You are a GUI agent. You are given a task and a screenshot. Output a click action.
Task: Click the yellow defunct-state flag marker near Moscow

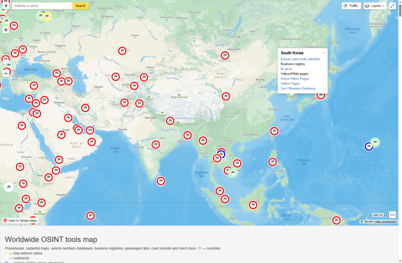47,16
